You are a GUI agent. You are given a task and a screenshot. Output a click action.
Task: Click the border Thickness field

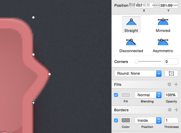171,120
